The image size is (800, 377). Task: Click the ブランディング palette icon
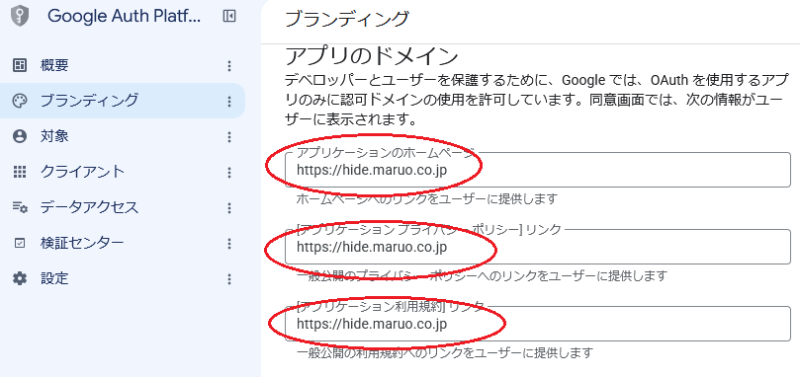20,101
